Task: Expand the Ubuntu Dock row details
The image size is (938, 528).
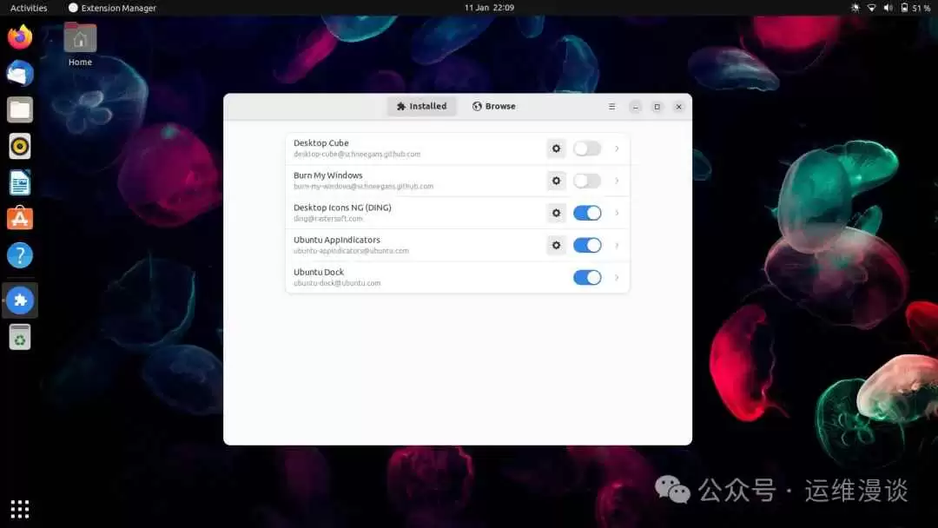Action: click(x=617, y=276)
